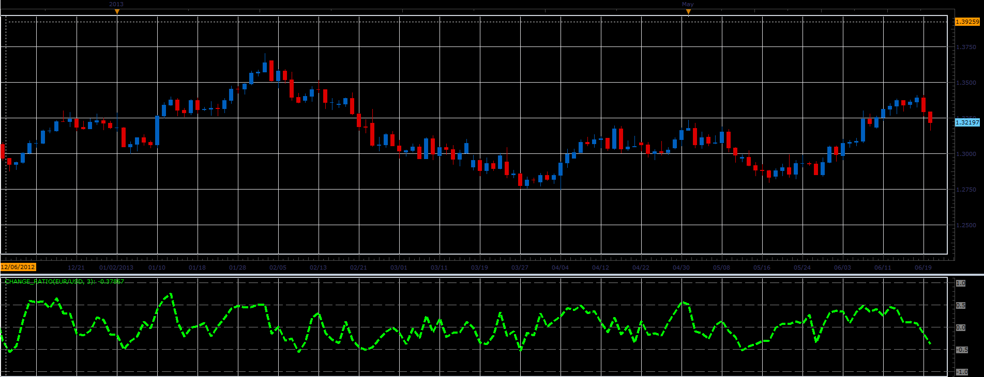Image resolution: width=984 pixels, height=377 pixels.
Task: Click the 1.2750 price axis label
Action: pos(966,190)
